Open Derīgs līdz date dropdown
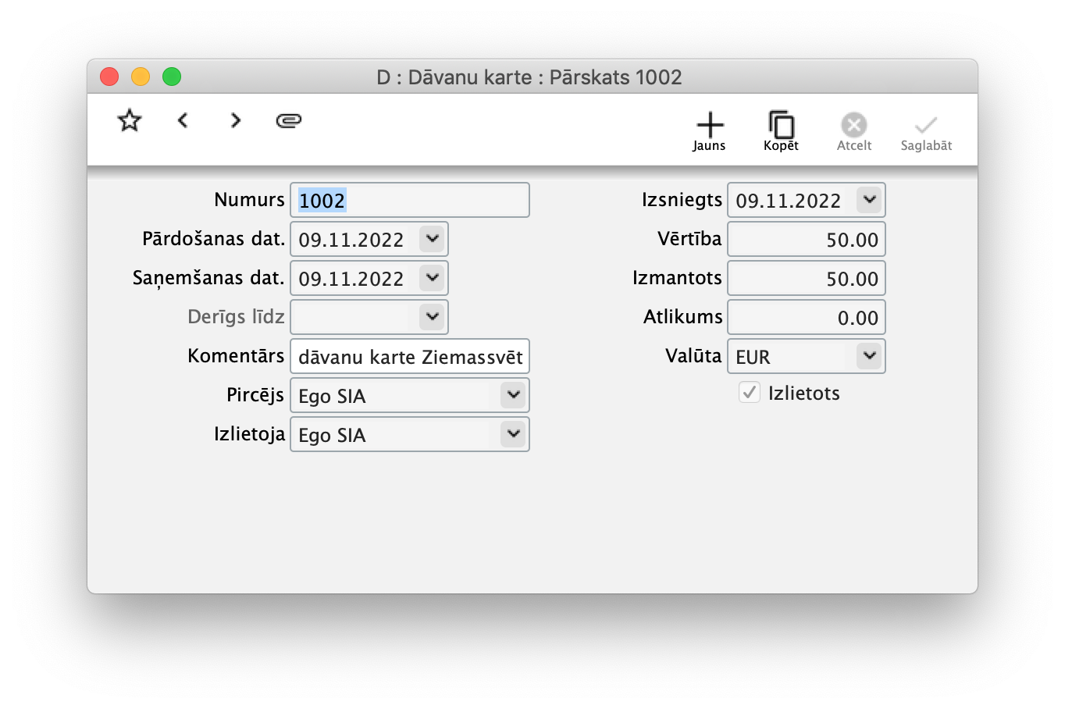 [x=433, y=316]
